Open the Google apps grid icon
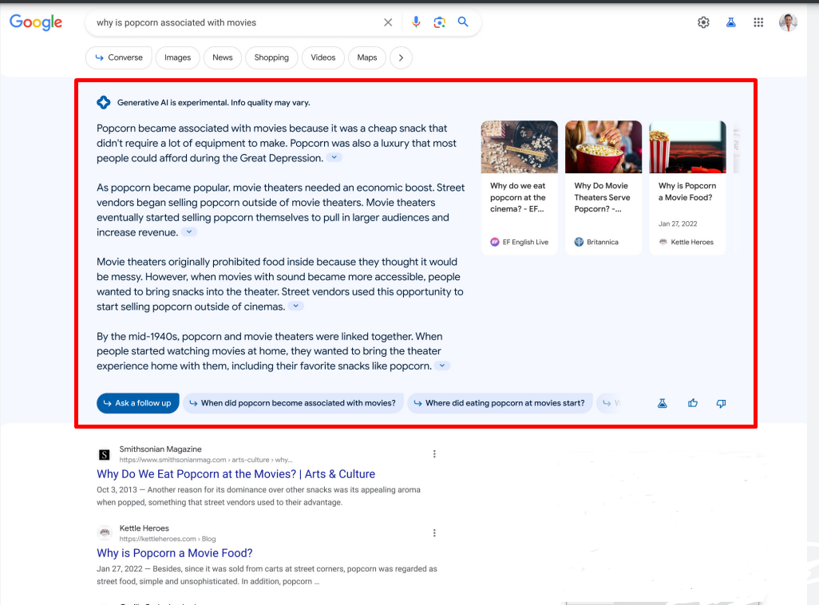 coord(758,22)
